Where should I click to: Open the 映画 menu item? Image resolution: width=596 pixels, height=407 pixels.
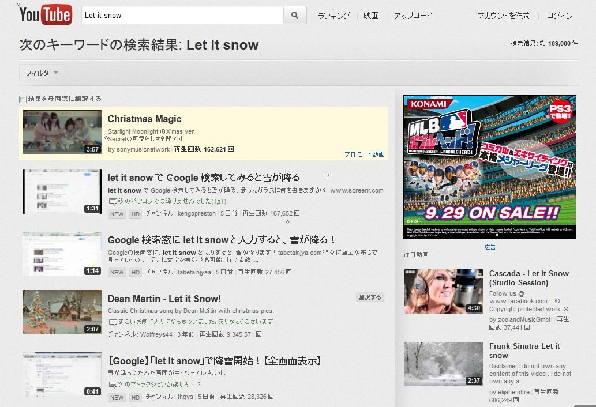(371, 16)
